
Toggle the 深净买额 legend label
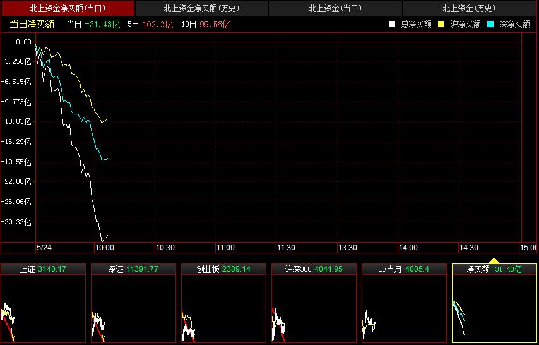coord(514,24)
